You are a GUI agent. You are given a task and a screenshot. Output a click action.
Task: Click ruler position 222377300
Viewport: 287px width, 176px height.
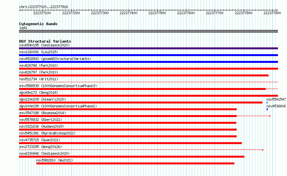click(x=100, y=13)
